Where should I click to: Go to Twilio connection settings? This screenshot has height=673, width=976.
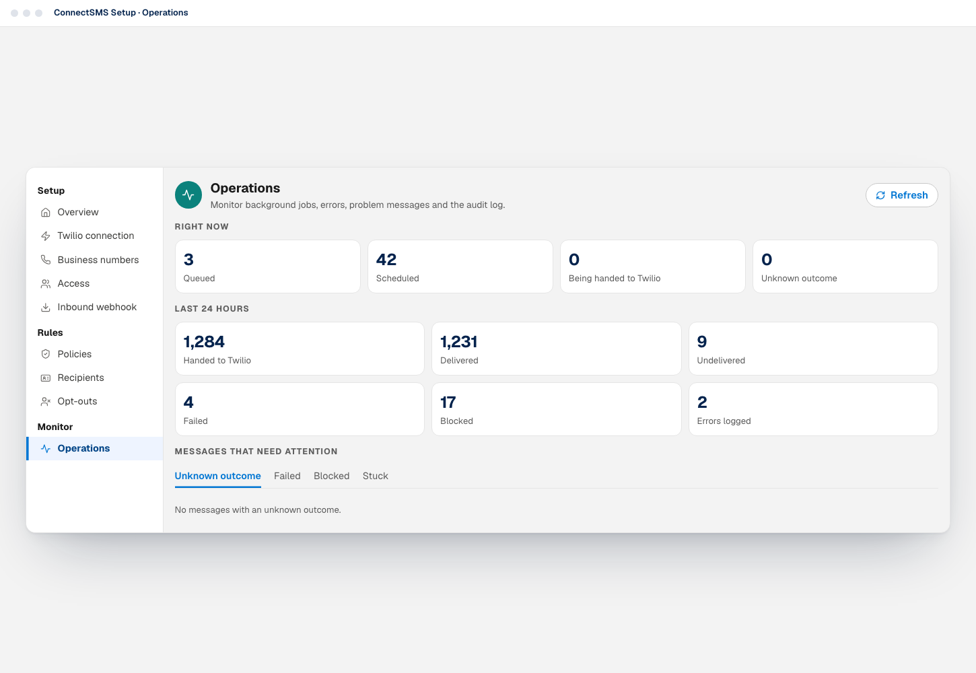point(95,236)
